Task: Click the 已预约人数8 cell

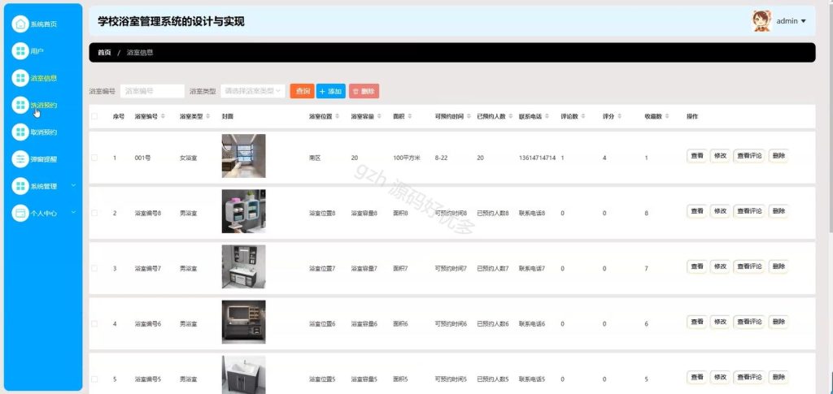Action: (492, 213)
